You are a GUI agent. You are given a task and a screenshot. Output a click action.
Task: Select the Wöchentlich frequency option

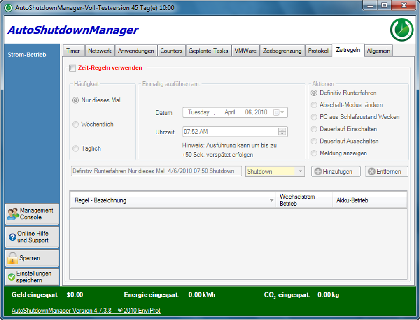[77, 124]
